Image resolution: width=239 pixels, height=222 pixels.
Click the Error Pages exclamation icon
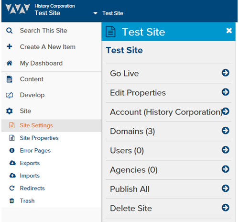coord(12,150)
